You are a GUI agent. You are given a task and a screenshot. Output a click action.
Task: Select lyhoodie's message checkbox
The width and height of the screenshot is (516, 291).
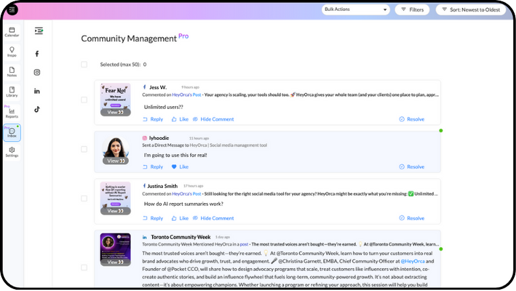click(x=85, y=149)
